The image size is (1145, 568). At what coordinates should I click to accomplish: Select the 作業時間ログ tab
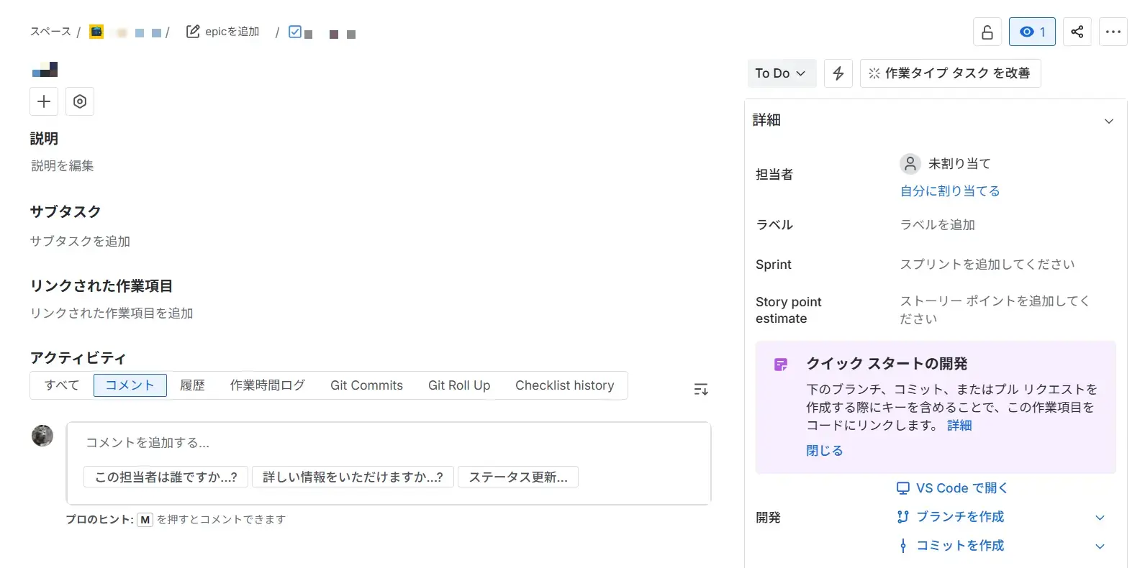point(268,385)
